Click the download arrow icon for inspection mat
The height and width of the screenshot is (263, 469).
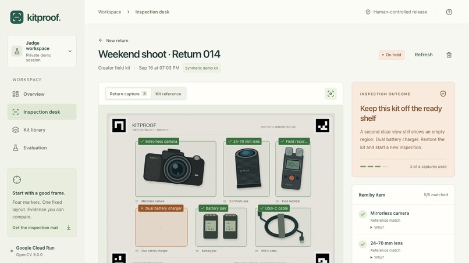(x=69, y=228)
